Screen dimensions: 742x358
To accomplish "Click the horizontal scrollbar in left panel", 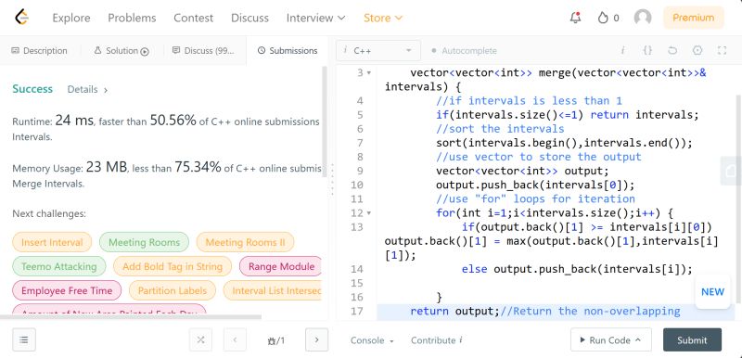I will click(131, 317).
